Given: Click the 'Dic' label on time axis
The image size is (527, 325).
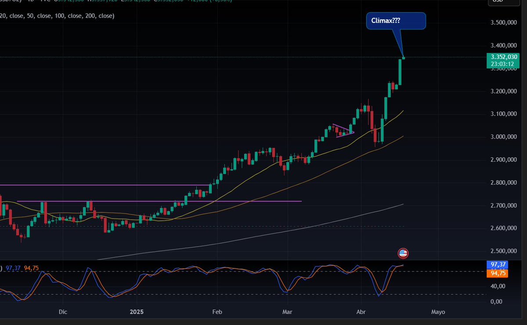Looking at the screenshot, I should pos(62,312).
